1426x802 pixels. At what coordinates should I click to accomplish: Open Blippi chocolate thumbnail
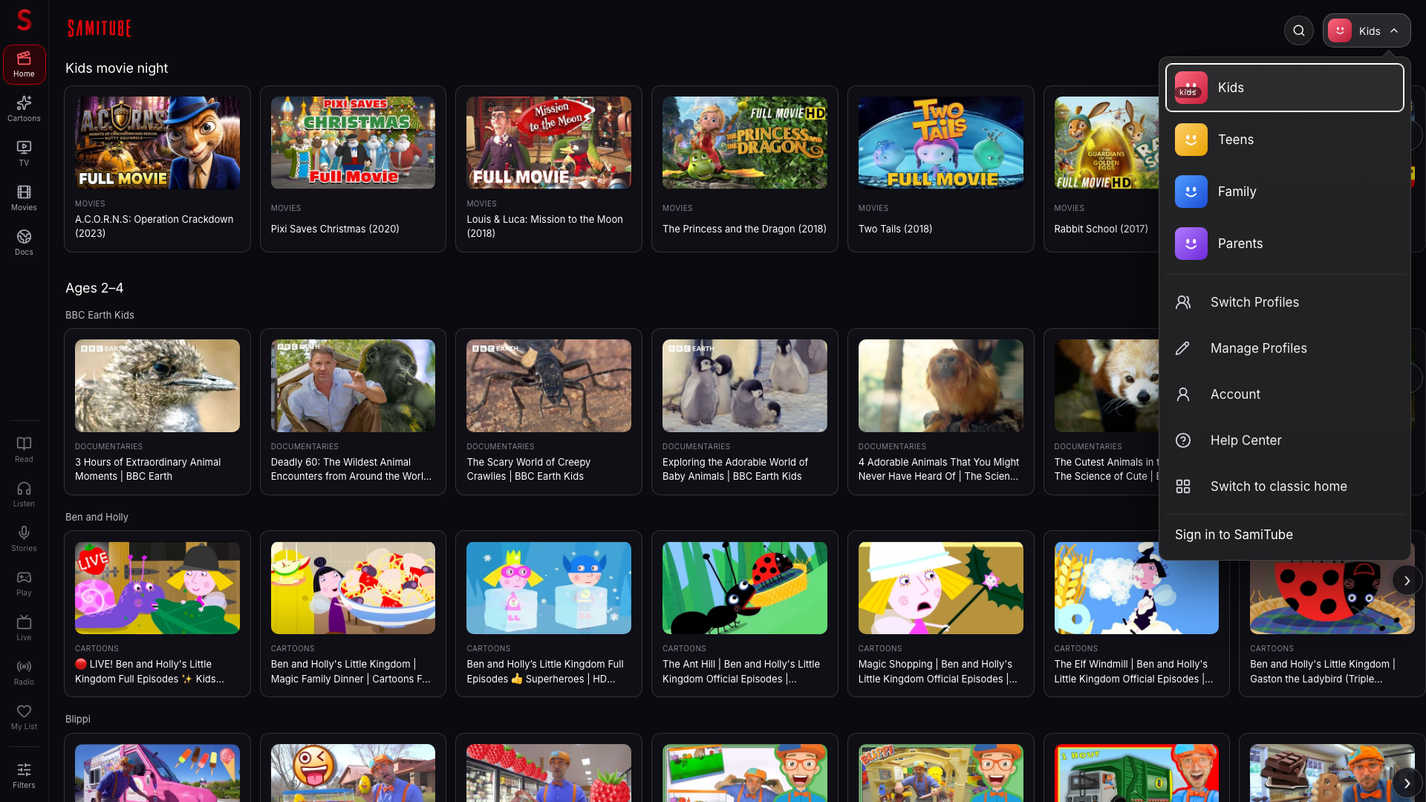point(1332,773)
